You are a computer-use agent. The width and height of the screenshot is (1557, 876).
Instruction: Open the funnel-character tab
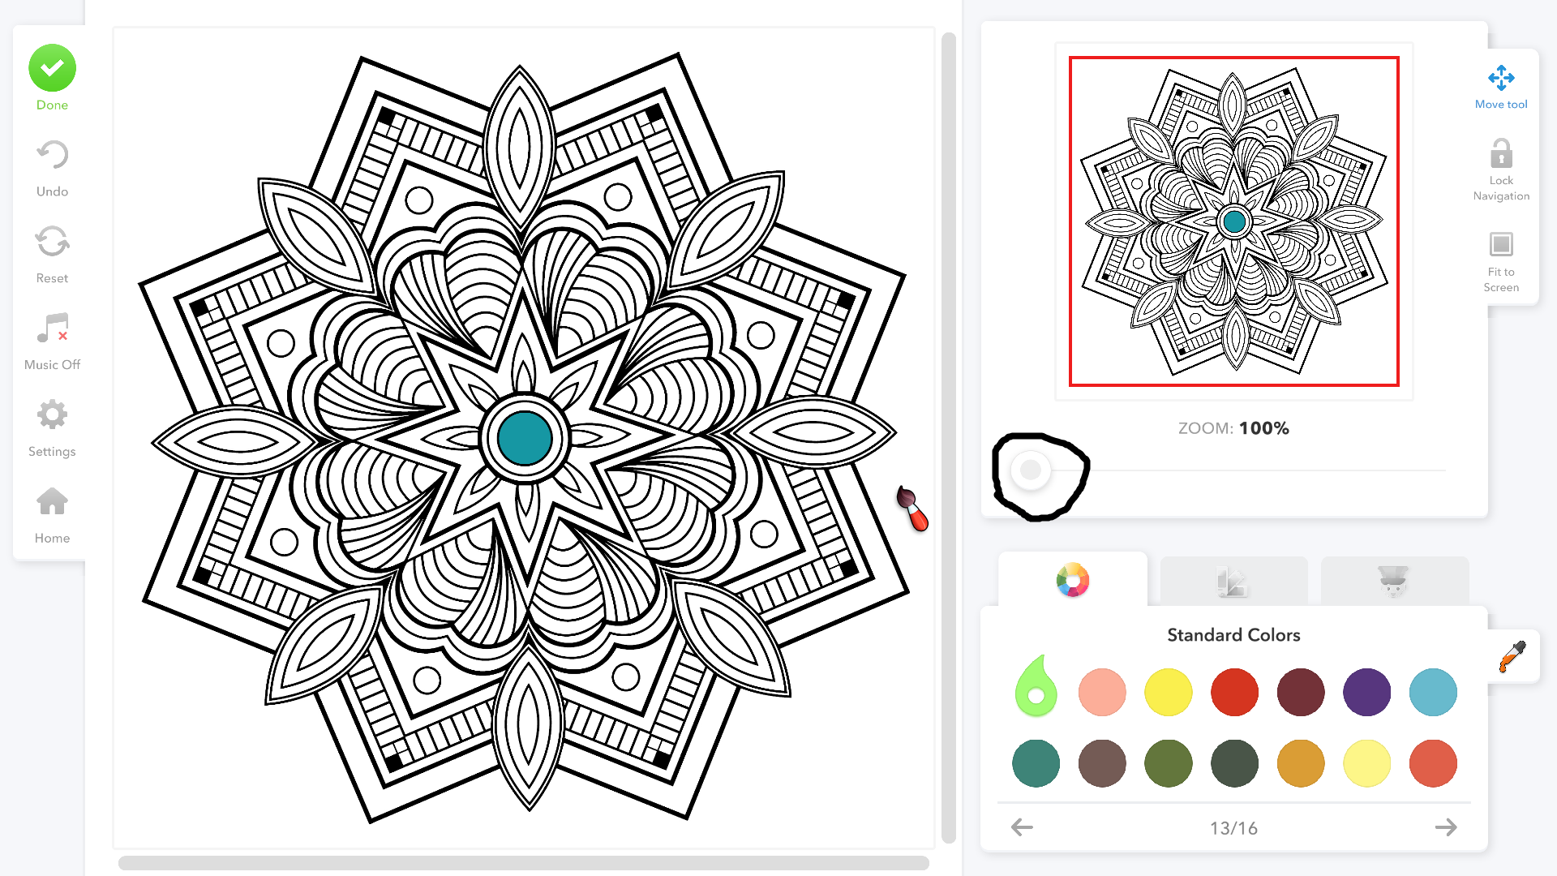coord(1393,582)
